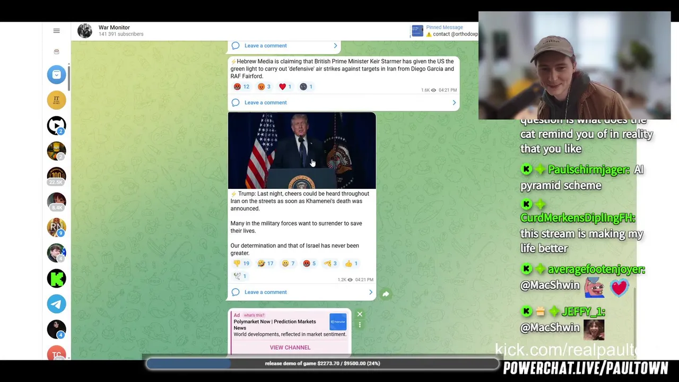
Task: Click the 141 391 subscribers text
Action: tap(121, 34)
